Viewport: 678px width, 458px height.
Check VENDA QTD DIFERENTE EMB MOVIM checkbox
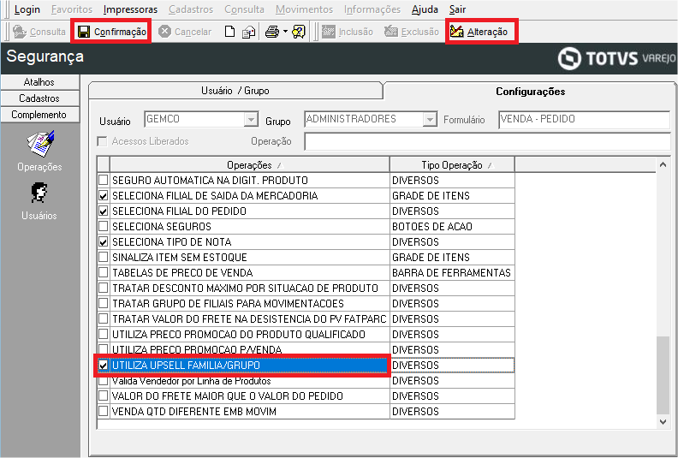[x=103, y=411]
